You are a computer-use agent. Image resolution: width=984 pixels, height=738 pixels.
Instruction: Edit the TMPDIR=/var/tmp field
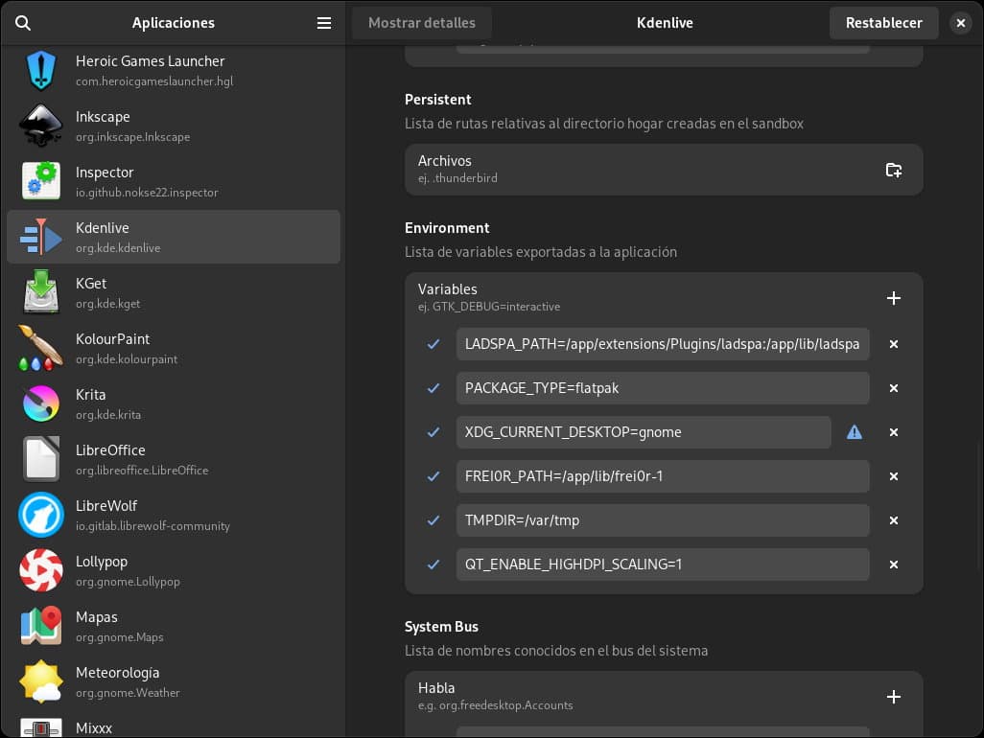click(x=663, y=520)
